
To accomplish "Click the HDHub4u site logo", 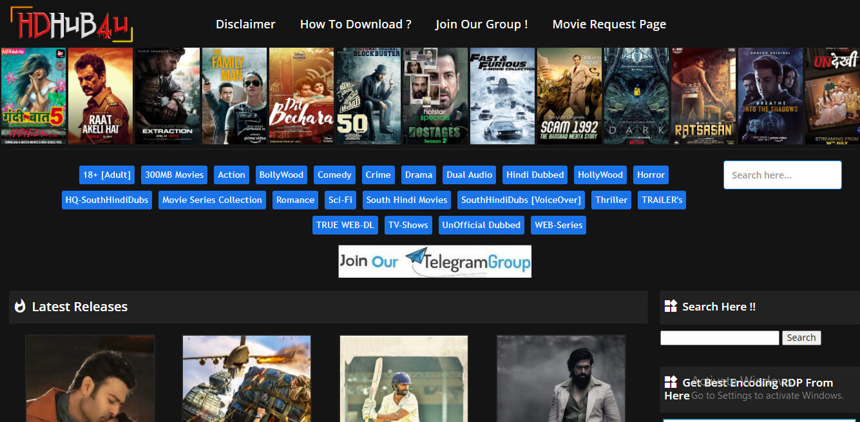I will (72, 24).
